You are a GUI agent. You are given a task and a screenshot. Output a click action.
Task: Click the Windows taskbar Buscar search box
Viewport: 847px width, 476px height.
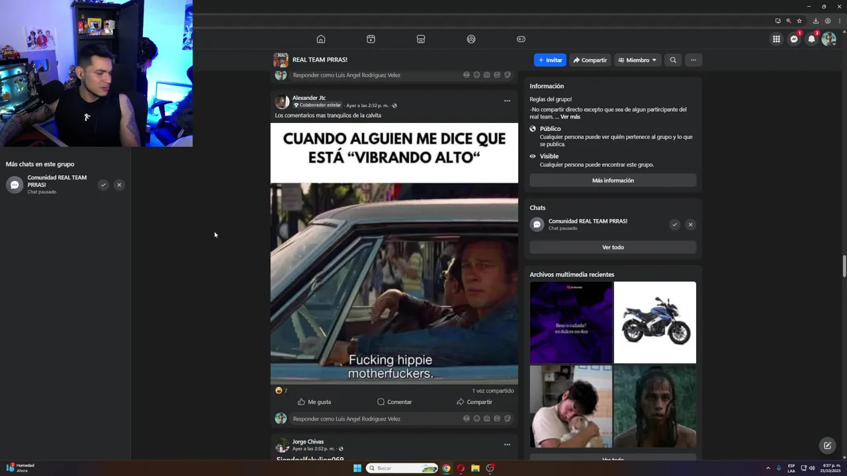coord(402,468)
